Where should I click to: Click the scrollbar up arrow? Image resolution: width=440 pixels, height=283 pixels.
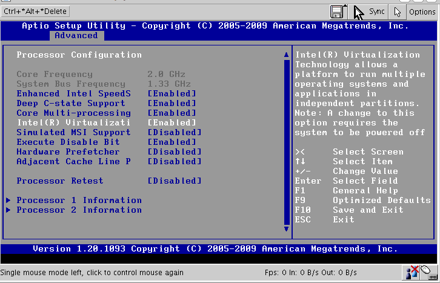click(x=286, y=55)
